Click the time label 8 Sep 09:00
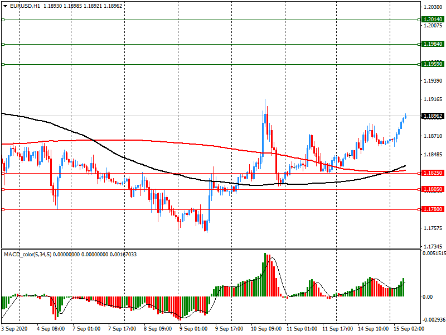446x335 pixels. pos(158,329)
